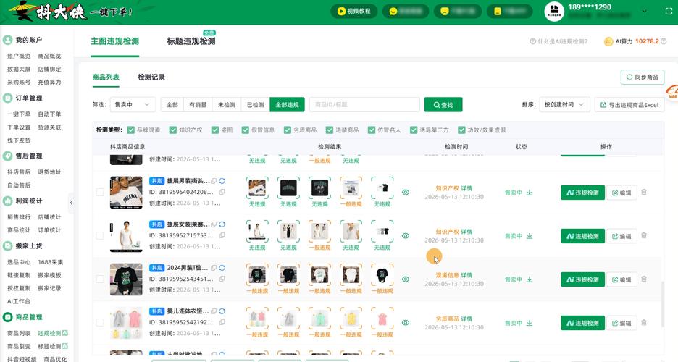Click 导出违规商品Excel button
The height and width of the screenshot is (362, 678).
click(x=629, y=104)
